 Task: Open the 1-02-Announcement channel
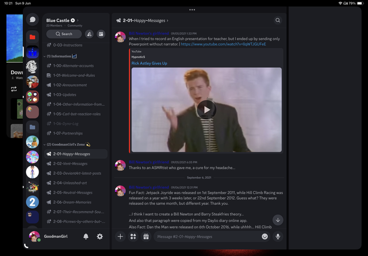point(75,85)
